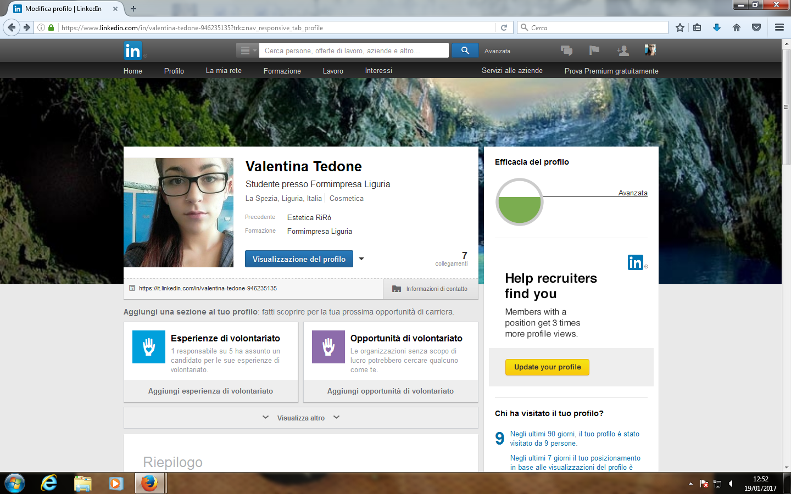Click the site info icon in the address bar
Viewport: 791px width, 494px height.
(x=41, y=27)
